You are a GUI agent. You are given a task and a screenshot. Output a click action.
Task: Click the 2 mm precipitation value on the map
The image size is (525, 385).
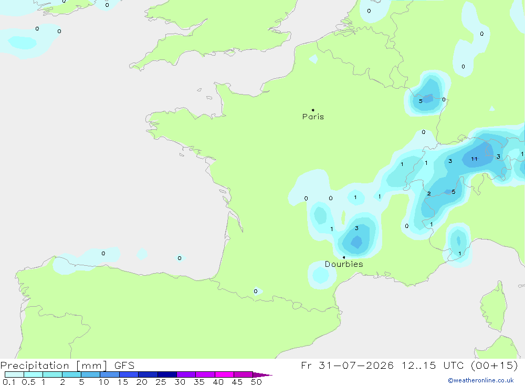tap(429, 193)
